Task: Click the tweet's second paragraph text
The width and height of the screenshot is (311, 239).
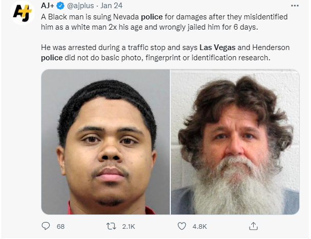Action: [x=165, y=53]
